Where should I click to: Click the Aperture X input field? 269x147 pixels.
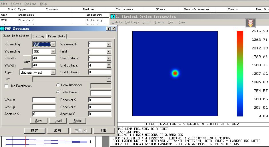[44, 114]
